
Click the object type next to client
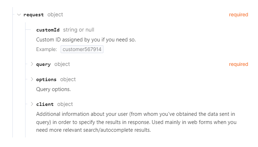click(65, 104)
